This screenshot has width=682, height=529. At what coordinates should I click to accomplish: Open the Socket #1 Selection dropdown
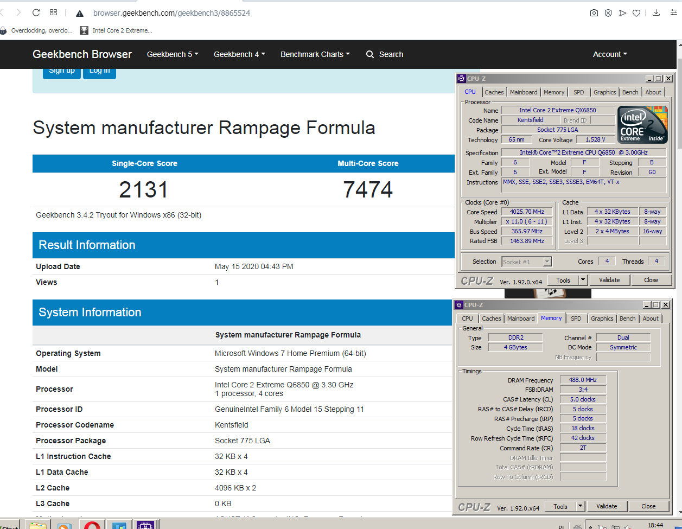(527, 262)
